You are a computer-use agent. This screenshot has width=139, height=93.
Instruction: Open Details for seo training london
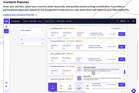coord(122,34)
